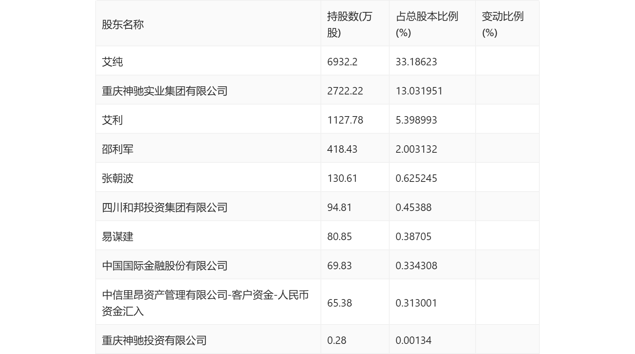635x354 pixels.
Task: Select shareholder 四川和邦投资集团有限公司
Action: point(165,207)
